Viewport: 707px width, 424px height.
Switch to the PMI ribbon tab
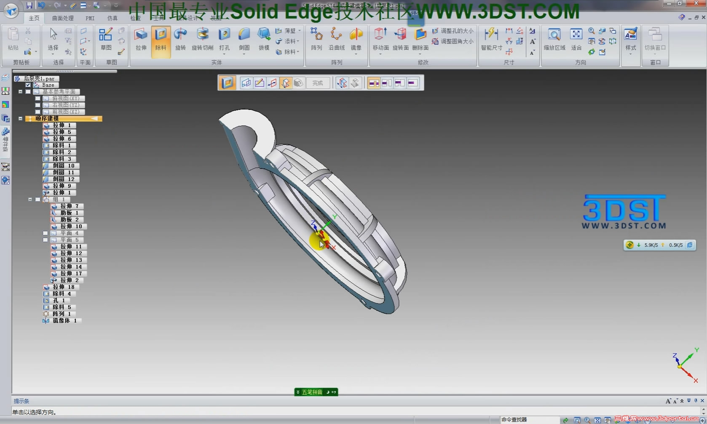coord(90,18)
